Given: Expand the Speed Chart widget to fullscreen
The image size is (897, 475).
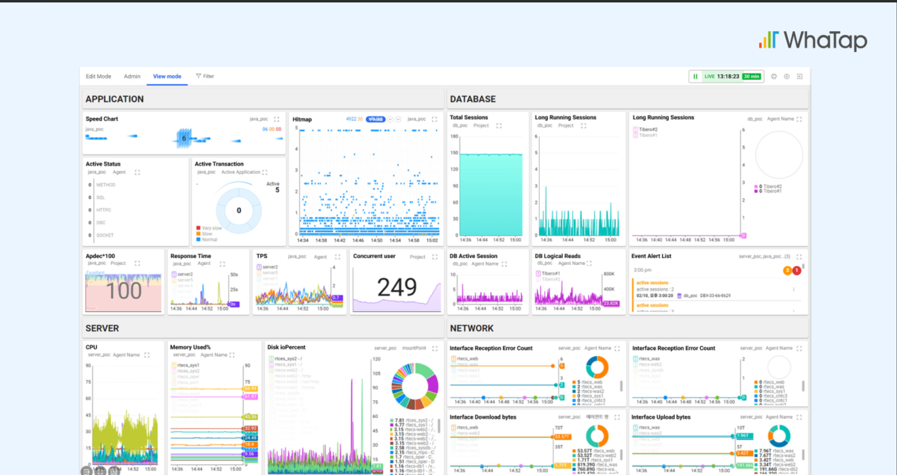Looking at the screenshot, I should (x=276, y=119).
